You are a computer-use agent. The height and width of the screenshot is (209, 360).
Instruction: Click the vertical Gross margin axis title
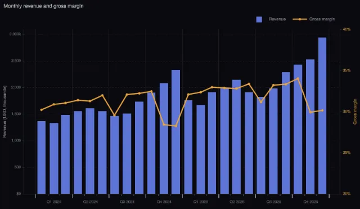[355, 112]
